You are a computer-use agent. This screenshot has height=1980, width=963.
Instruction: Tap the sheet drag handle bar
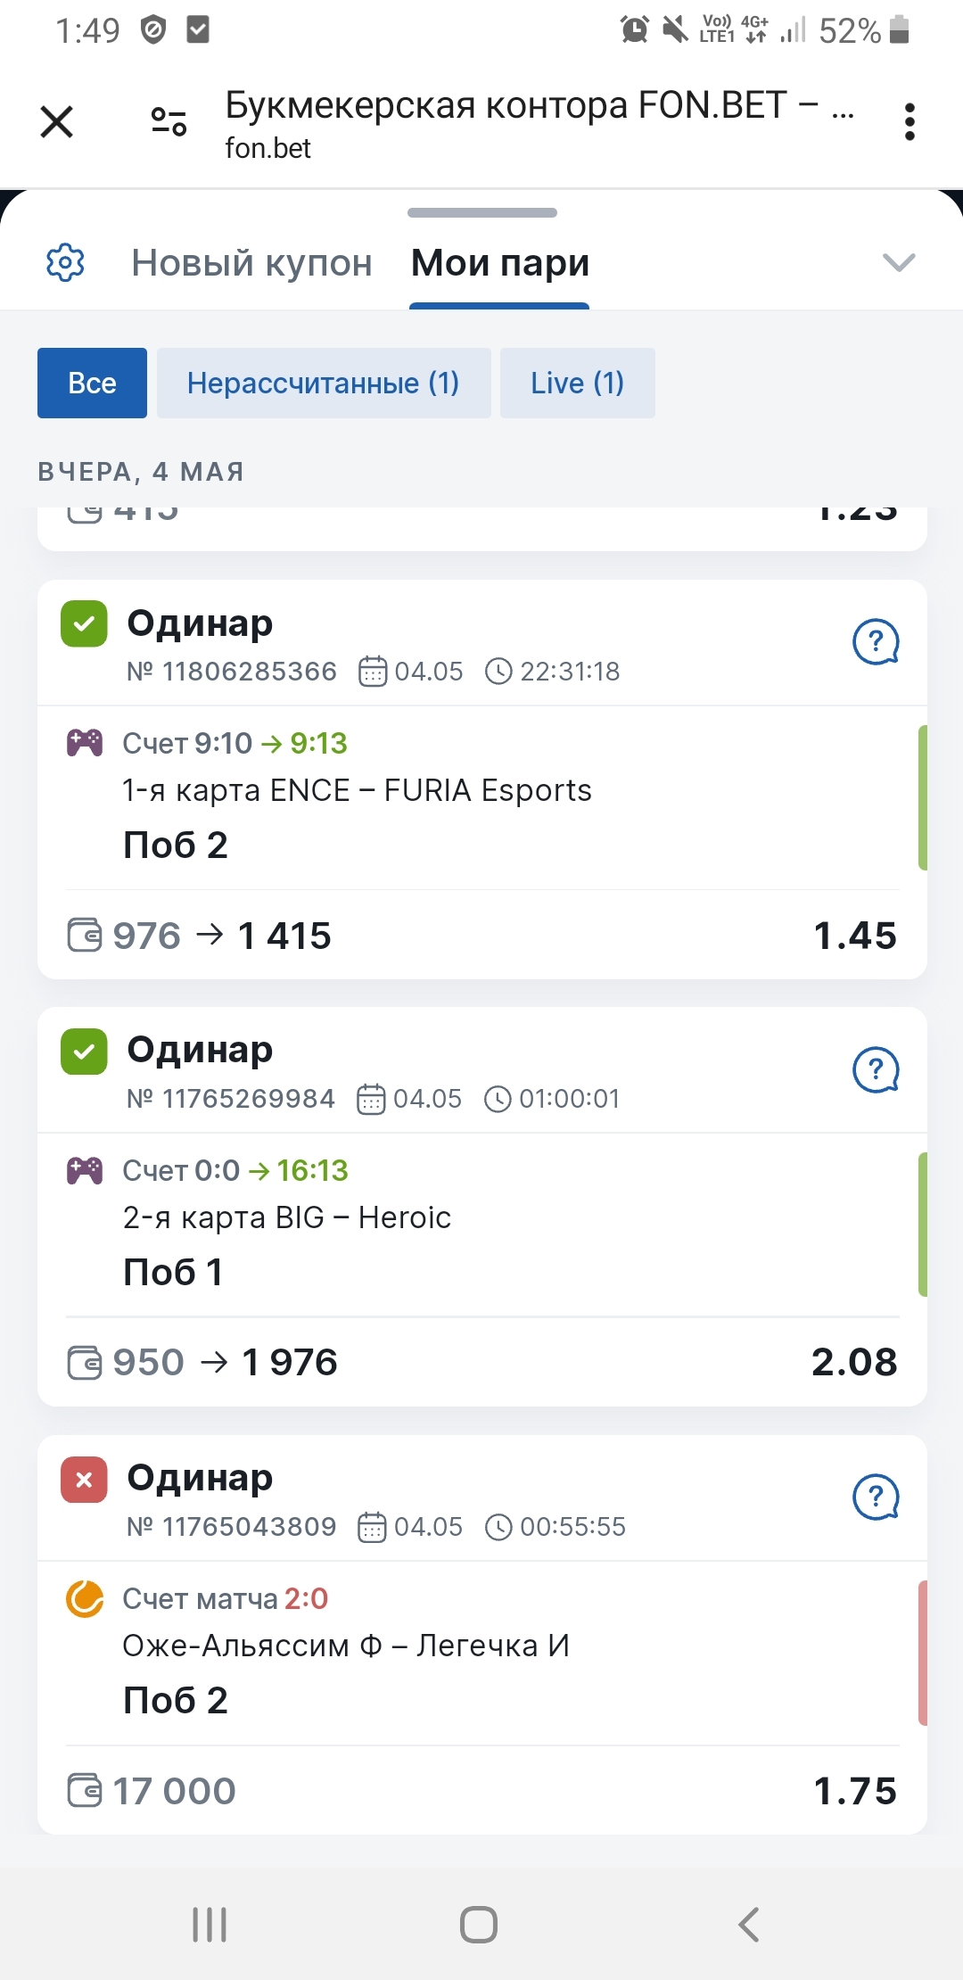click(482, 212)
